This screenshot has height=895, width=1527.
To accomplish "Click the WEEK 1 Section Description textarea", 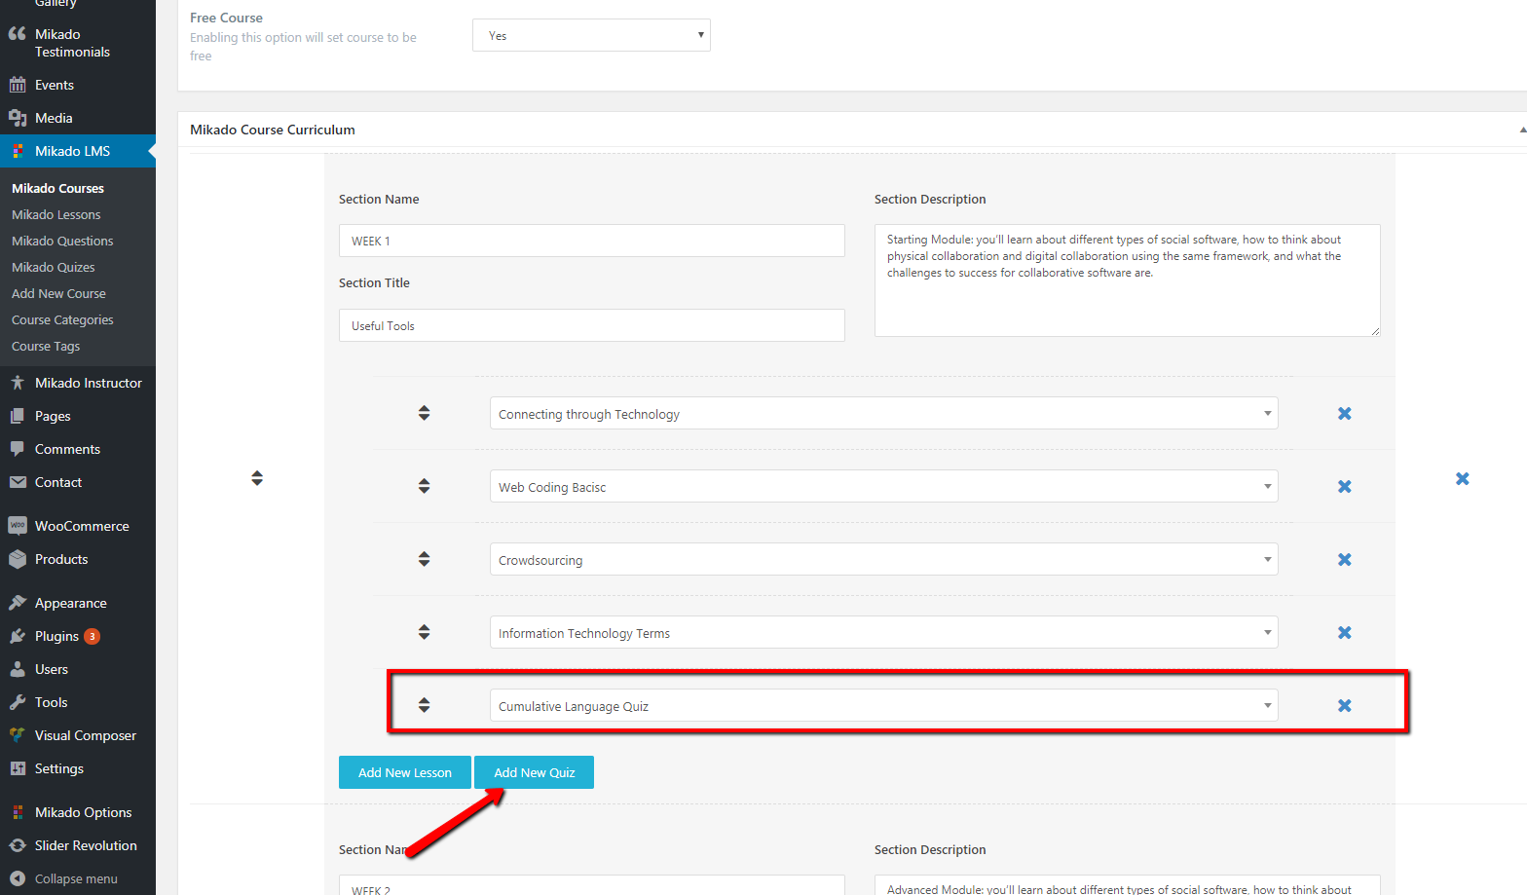I will 1128,280.
